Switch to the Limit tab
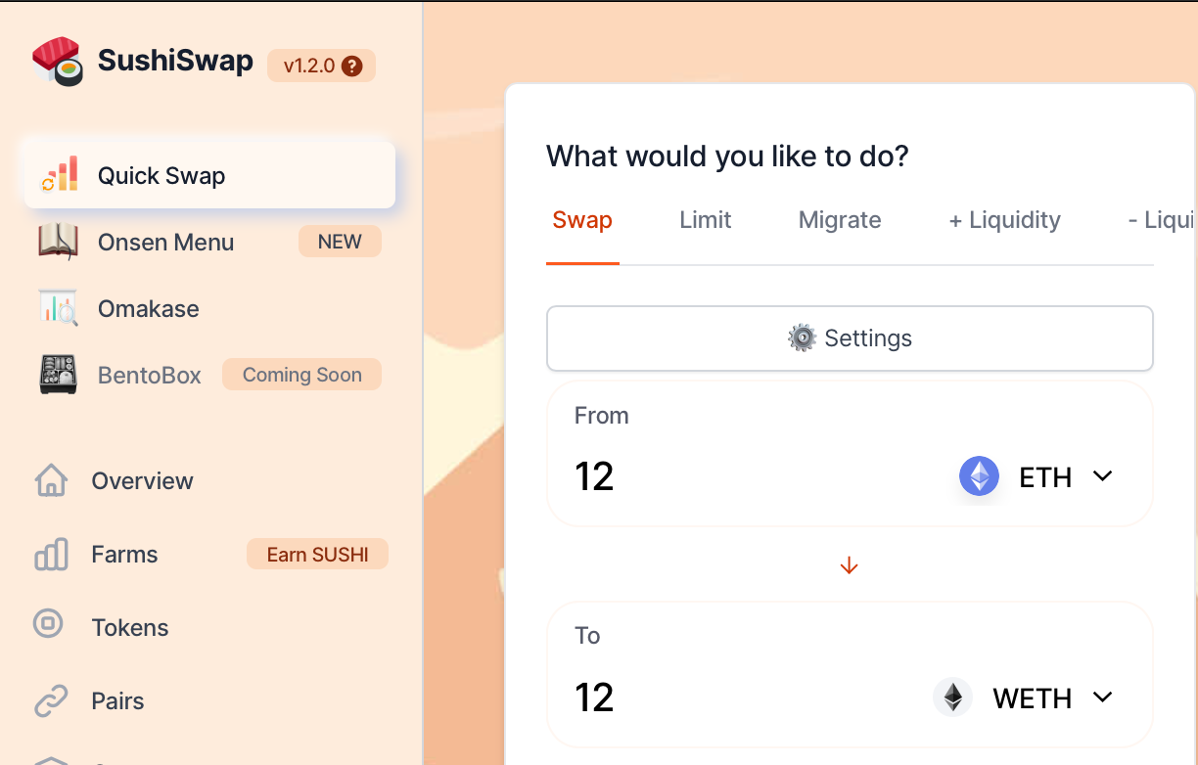Viewport: 1198px width, 765px height. point(706,220)
